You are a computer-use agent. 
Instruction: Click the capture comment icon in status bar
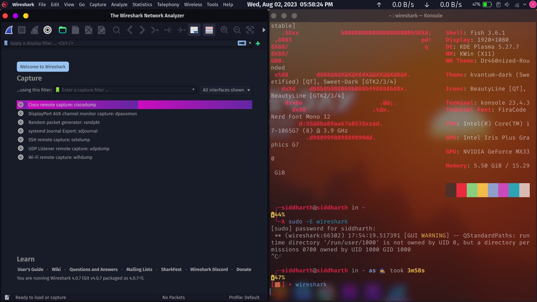(7, 297)
